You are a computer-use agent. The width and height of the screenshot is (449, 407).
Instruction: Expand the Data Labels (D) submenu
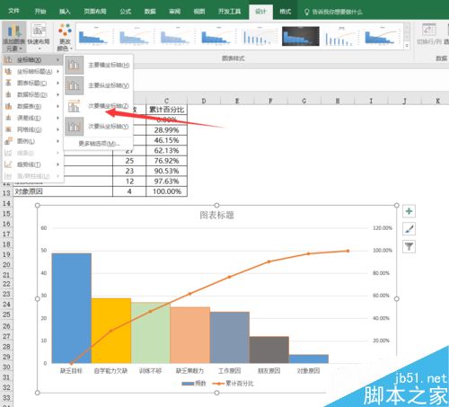click(32, 94)
